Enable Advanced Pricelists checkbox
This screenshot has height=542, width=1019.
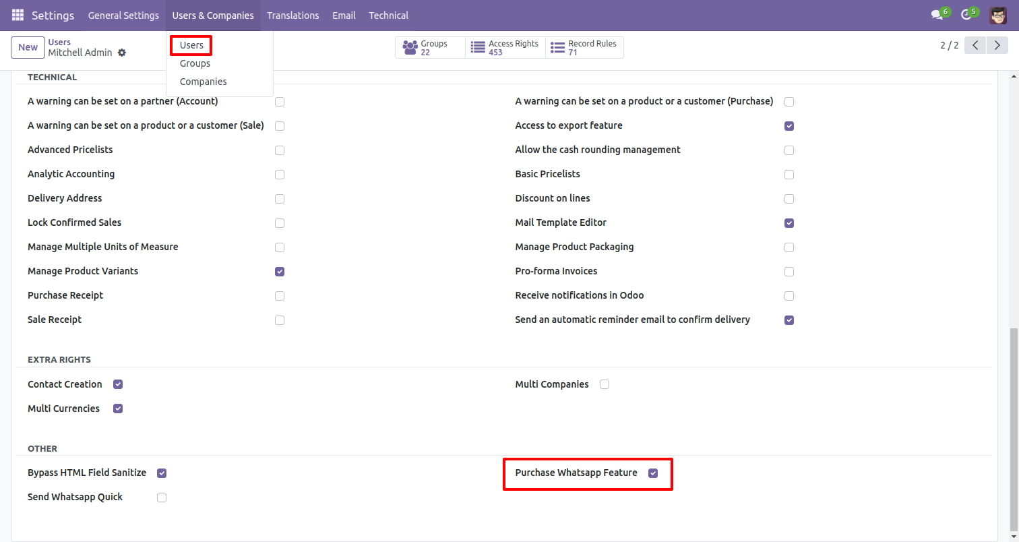coord(280,150)
